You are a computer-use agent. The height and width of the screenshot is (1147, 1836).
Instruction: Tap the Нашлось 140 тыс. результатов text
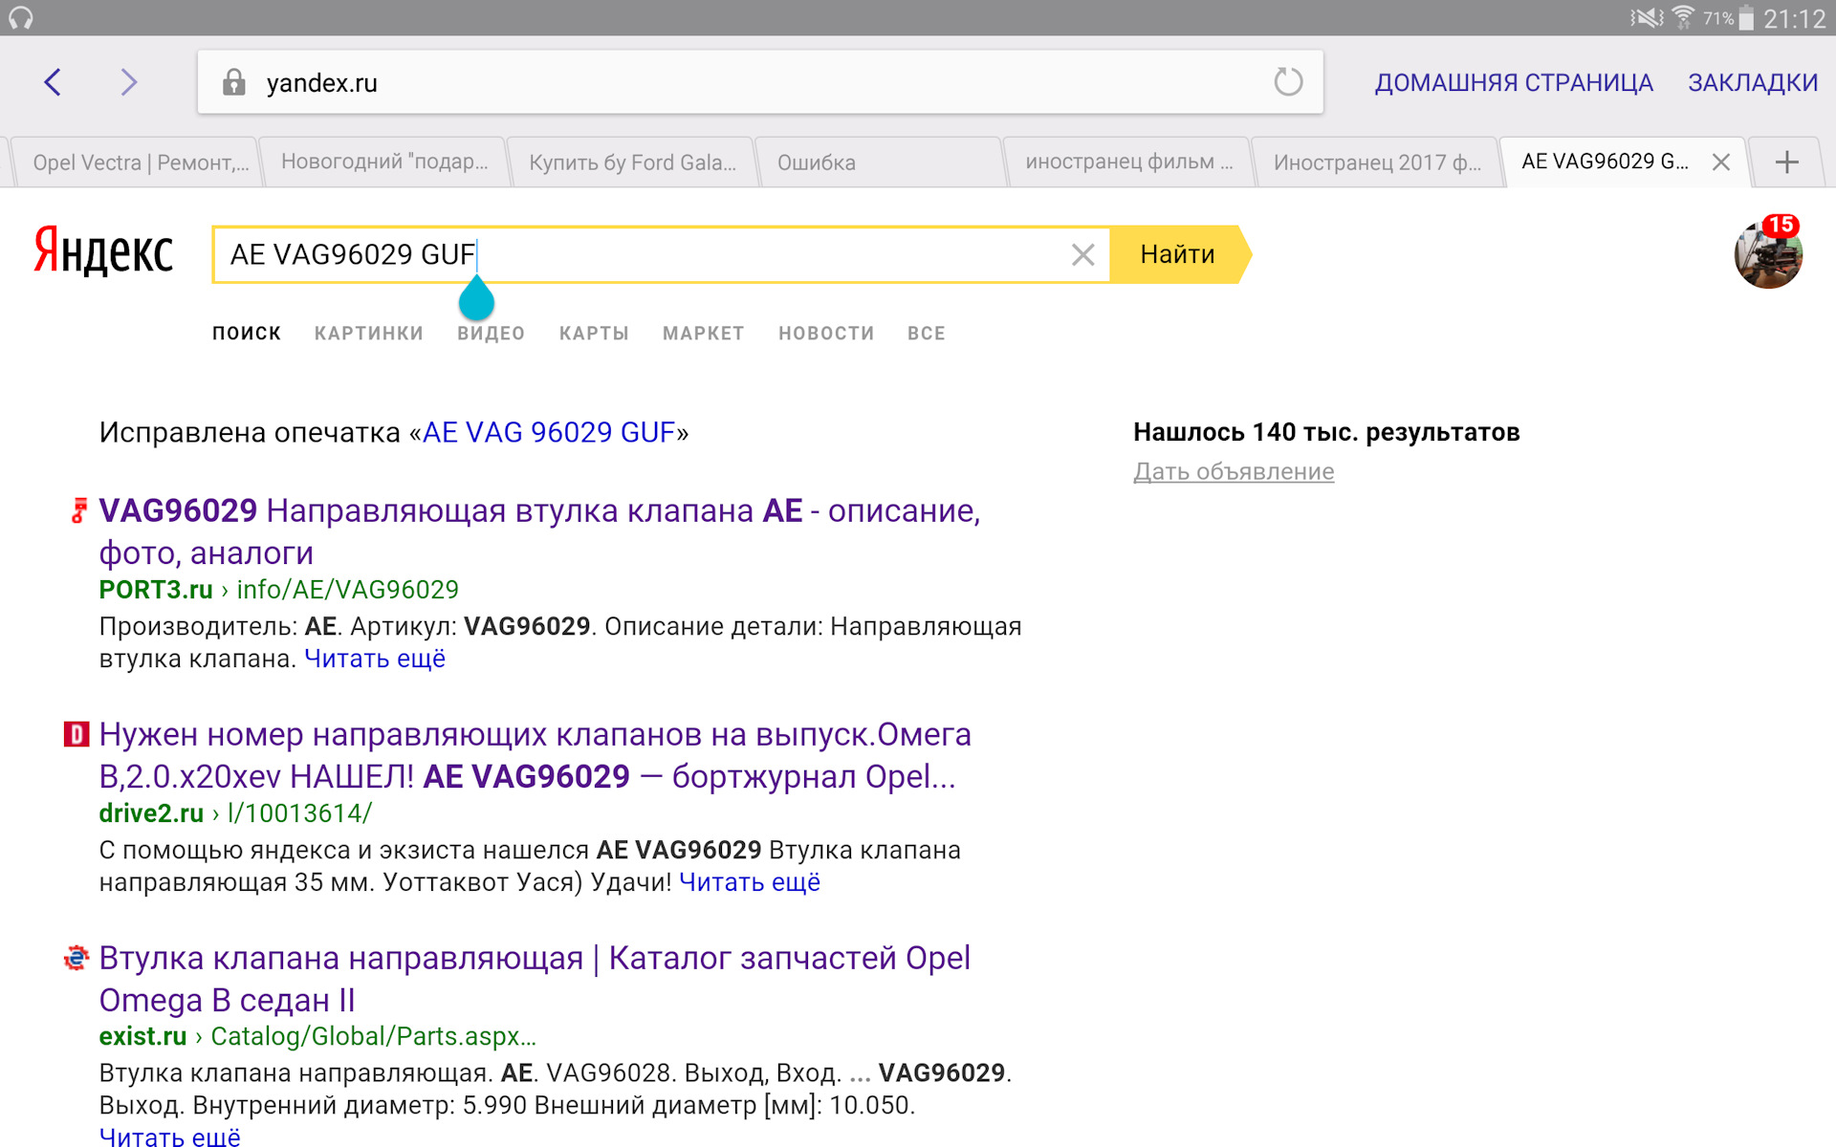pyautogui.click(x=1326, y=433)
